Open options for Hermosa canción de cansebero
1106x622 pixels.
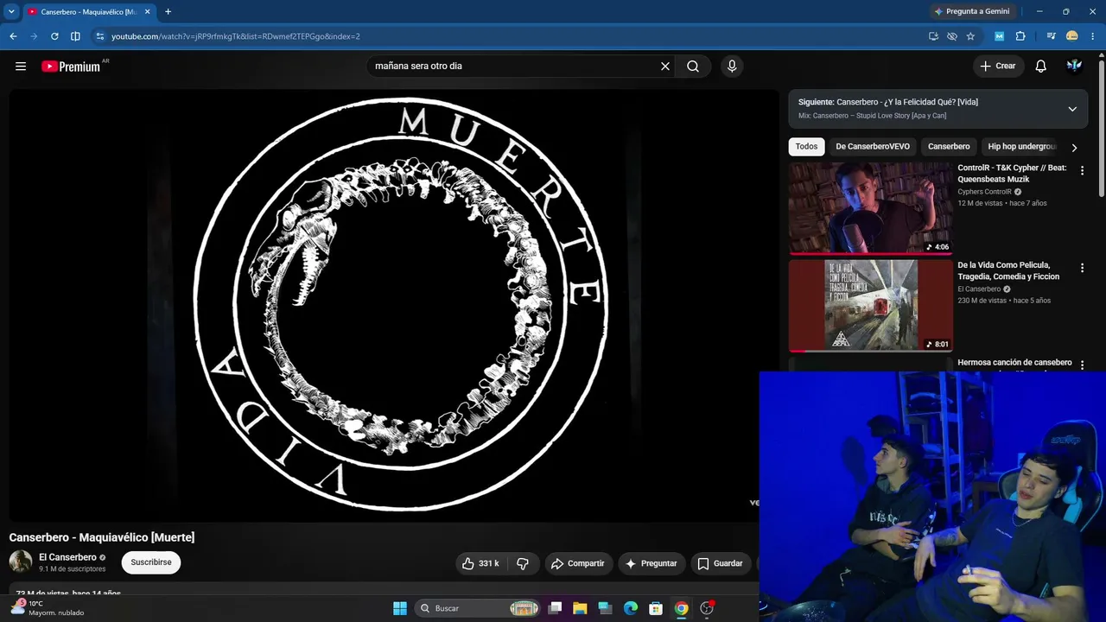[x=1082, y=365]
